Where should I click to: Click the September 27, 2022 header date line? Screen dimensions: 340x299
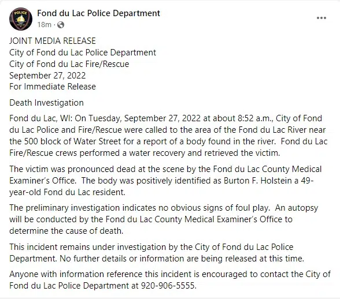point(47,76)
